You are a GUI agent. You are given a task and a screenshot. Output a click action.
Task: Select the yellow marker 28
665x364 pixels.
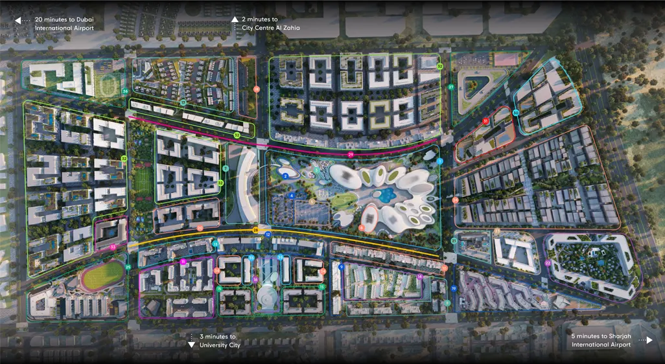tap(255, 230)
